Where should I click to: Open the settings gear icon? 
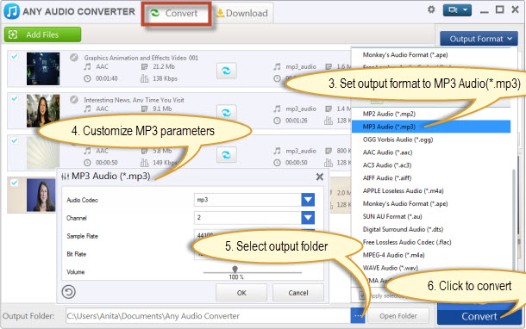pos(431,9)
